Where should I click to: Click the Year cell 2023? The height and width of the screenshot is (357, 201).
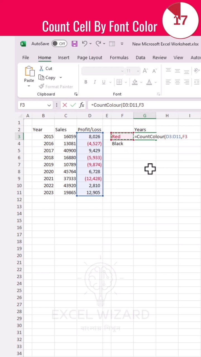coord(43,192)
